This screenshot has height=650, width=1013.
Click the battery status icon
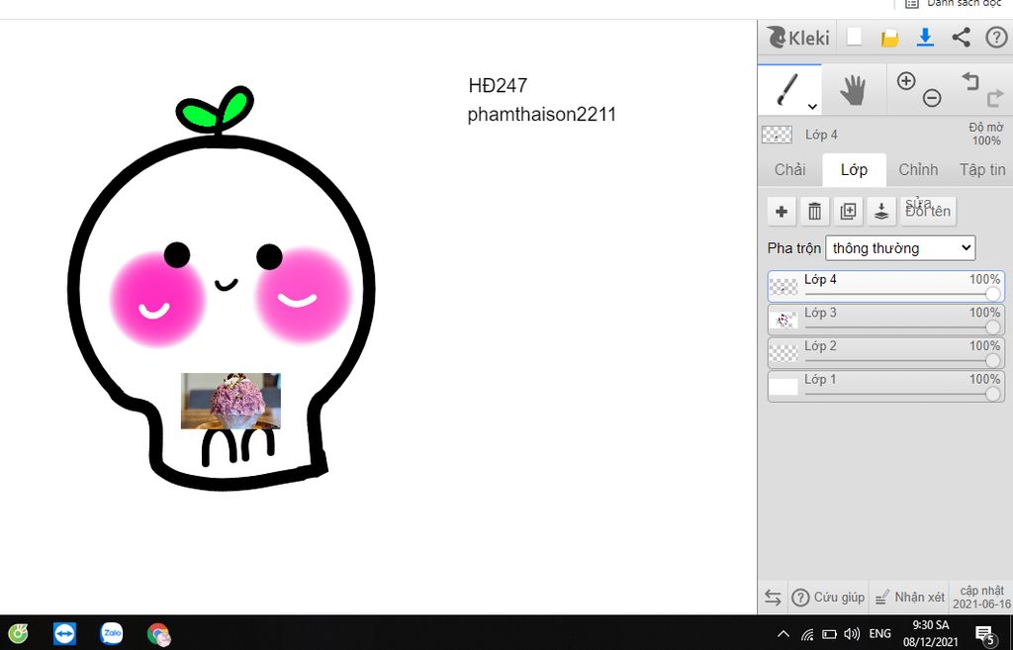coord(829,634)
